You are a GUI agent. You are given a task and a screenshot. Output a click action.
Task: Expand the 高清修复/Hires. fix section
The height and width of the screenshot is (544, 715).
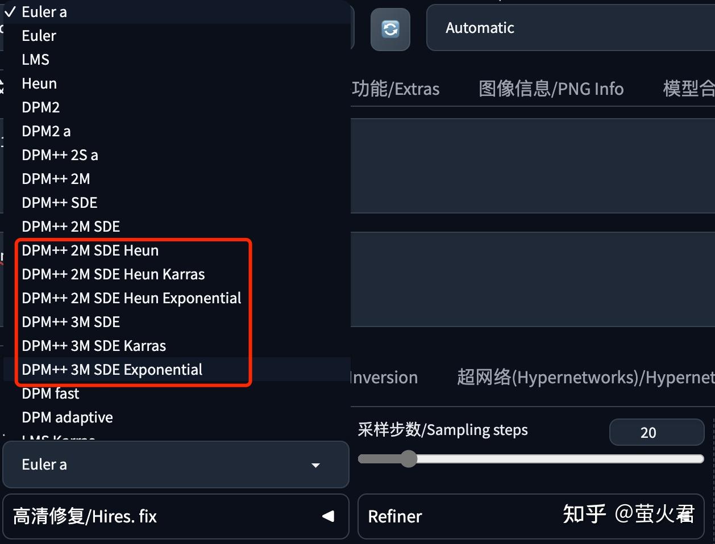(x=176, y=517)
